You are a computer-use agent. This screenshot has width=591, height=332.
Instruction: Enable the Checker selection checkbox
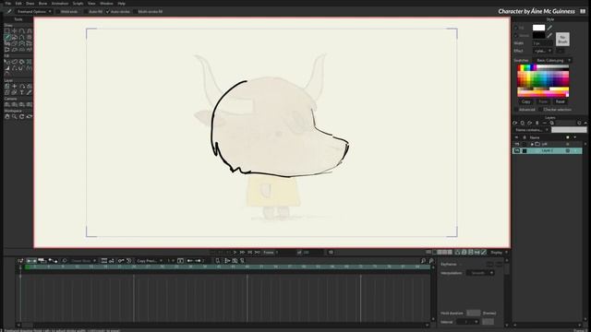[x=540, y=110]
